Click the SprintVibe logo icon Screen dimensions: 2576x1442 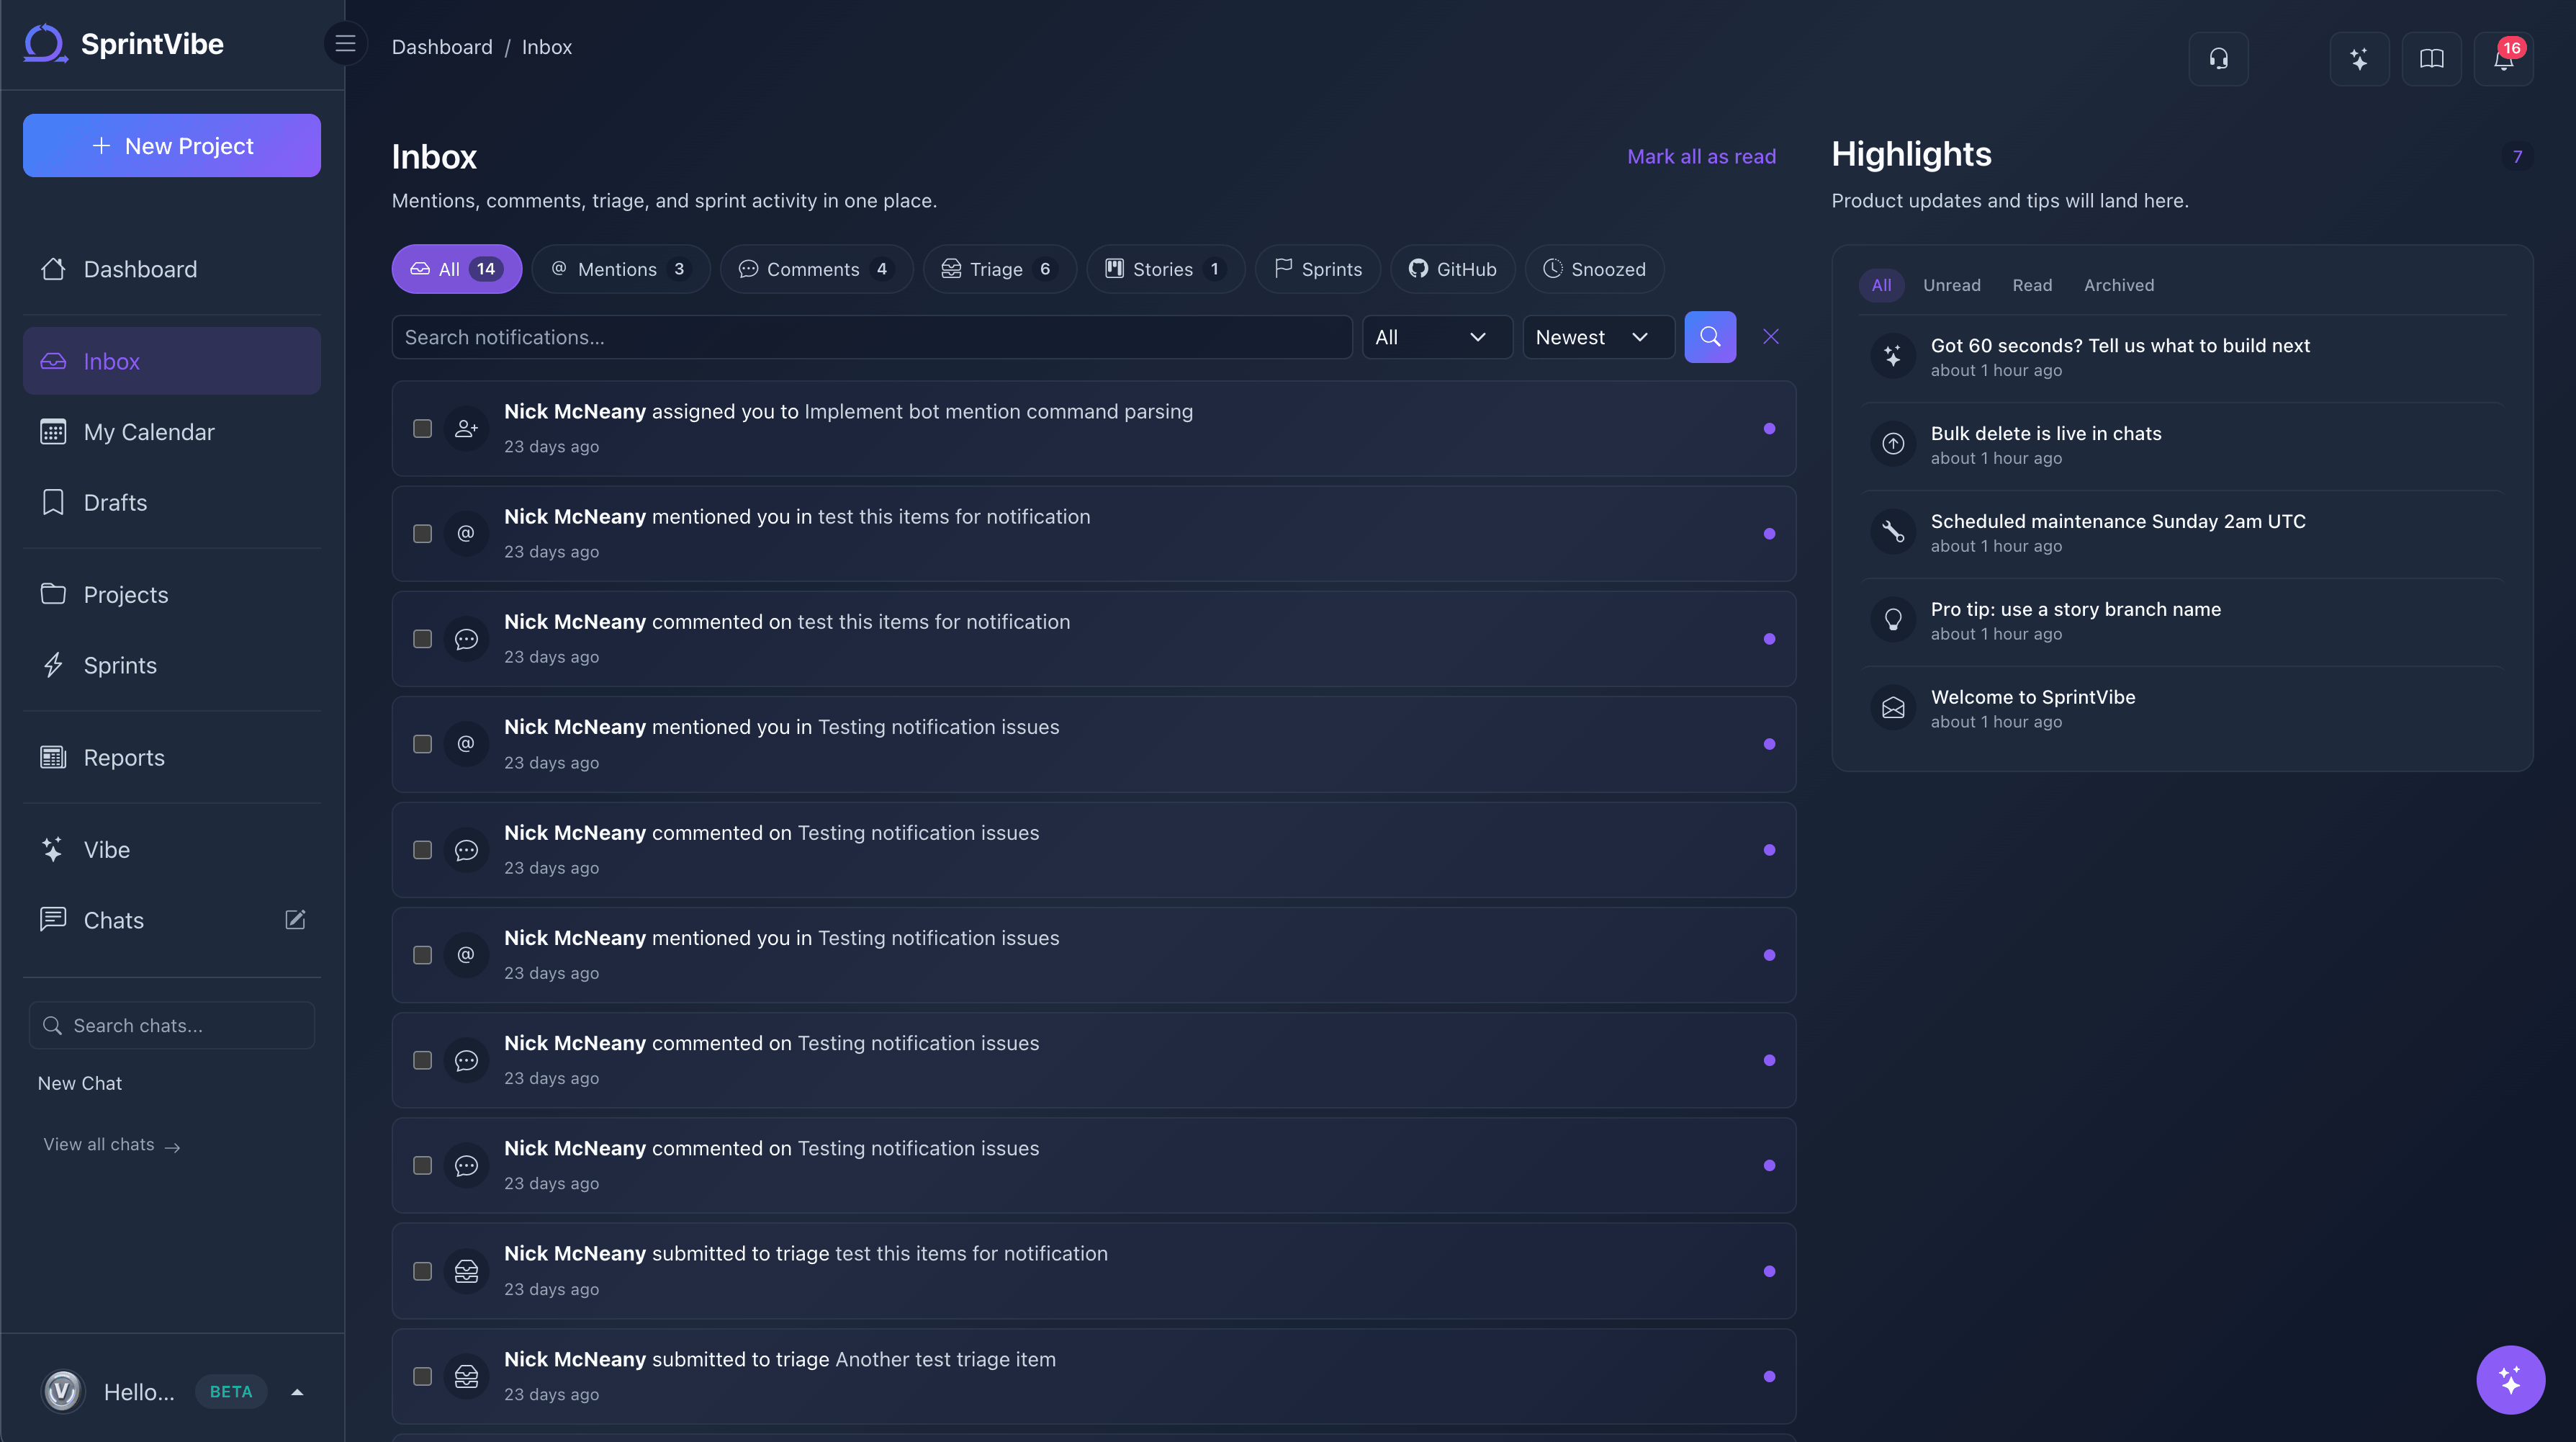(45, 44)
